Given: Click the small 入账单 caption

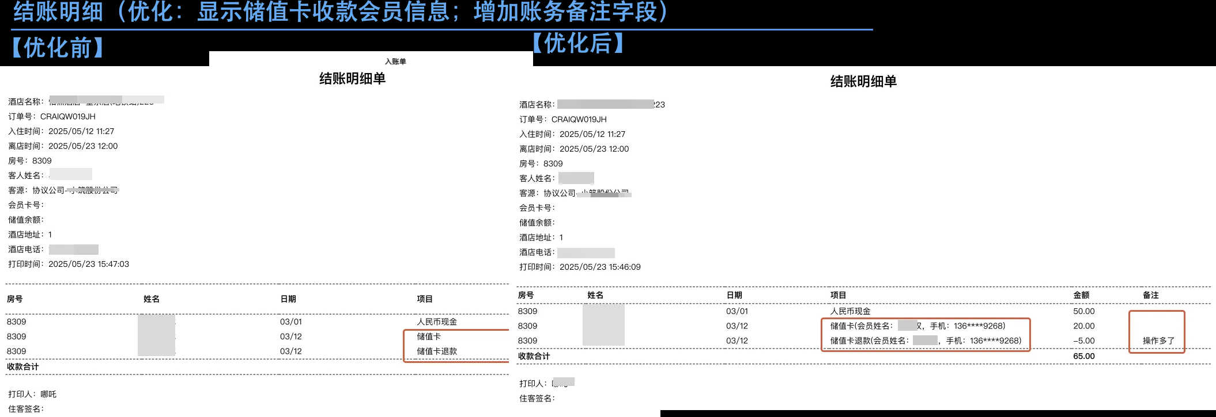Looking at the screenshot, I should (395, 62).
